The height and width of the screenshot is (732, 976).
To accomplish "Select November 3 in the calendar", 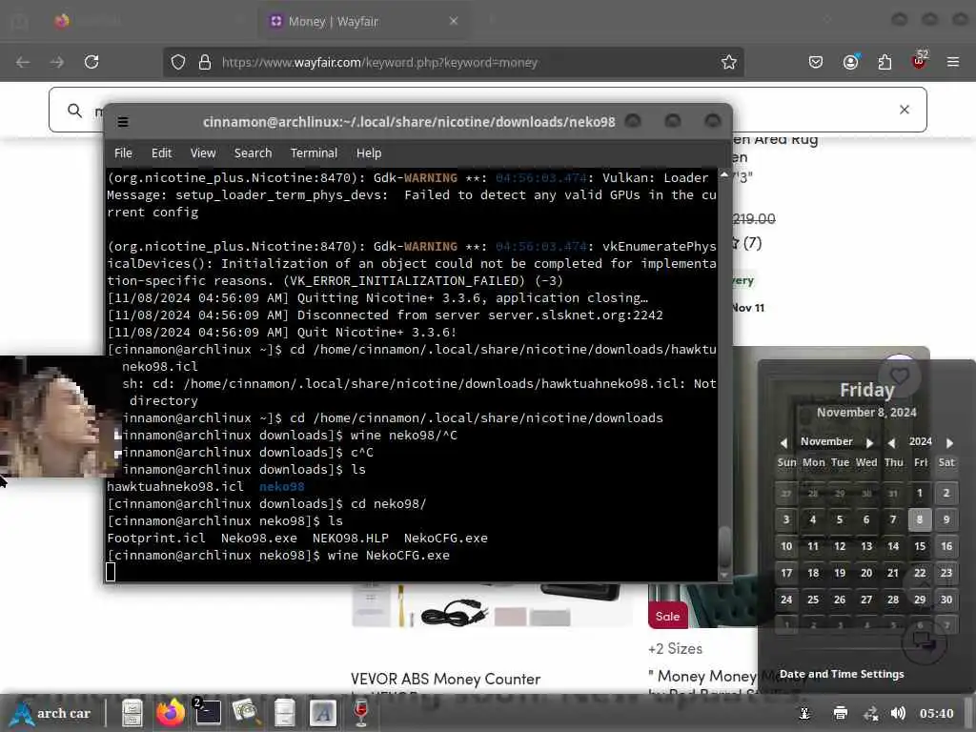I will tap(786, 519).
